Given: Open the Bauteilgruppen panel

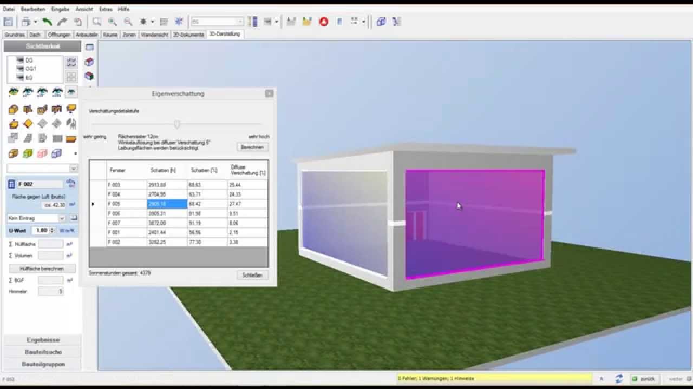Looking at the screenshot, I should [43, 364].
